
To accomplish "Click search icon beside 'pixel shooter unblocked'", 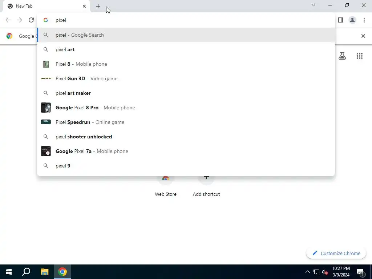I will point(46,137).
